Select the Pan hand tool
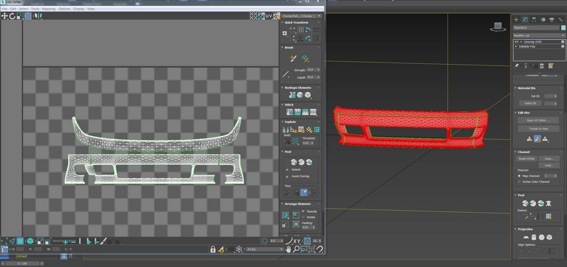Screen dimensions: 567x267 pos(288,249)
